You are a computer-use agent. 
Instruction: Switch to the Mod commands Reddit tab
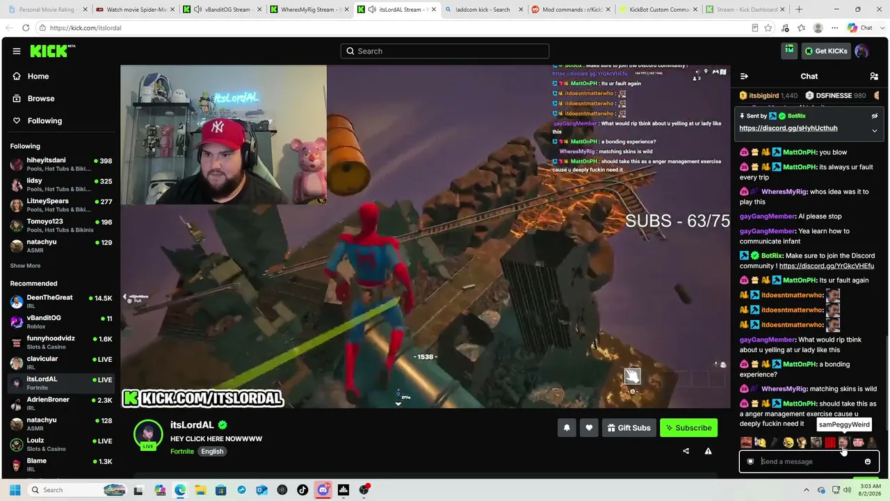click(571, 10)
